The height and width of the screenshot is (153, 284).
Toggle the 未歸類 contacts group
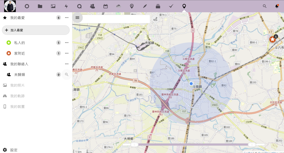tap(20, 75)
